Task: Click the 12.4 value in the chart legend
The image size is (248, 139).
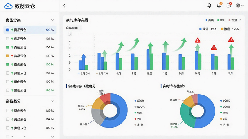Action: (x=214, y=29)
